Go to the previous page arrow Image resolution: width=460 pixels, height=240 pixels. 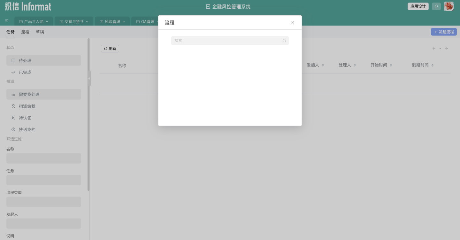click(434, 49)
